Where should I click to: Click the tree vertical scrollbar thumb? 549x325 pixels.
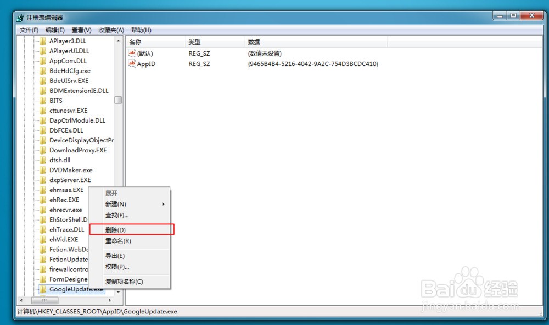click(119, 100)
